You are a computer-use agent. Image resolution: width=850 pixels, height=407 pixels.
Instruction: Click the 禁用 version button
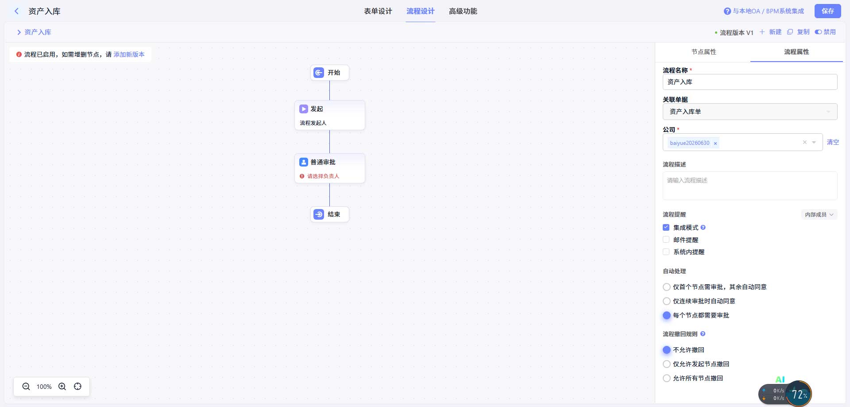(x=830, y=32)
